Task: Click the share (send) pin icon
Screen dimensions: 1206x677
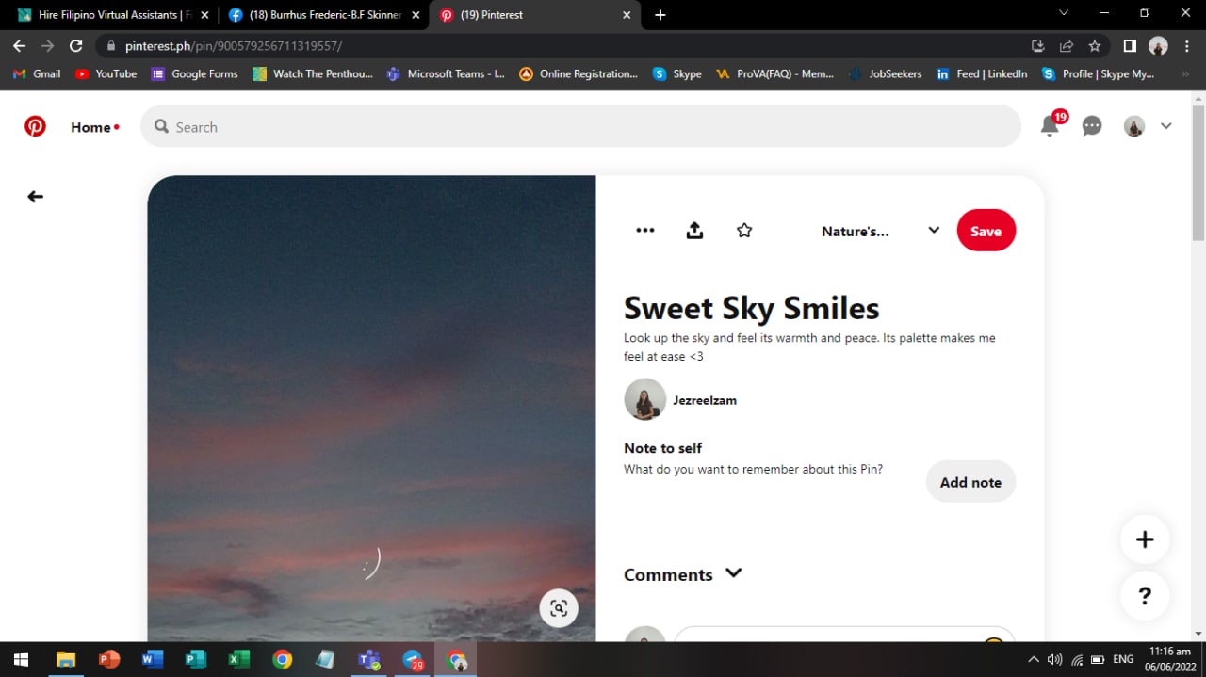Action: 694,230
